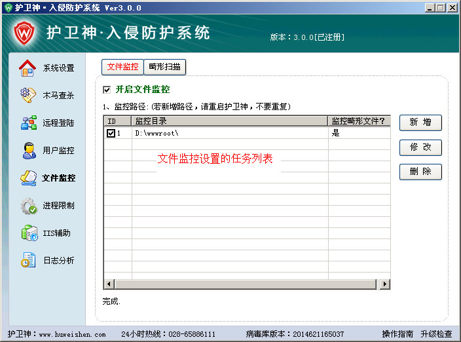Click the 版本：3.0.0[已注册] text
Image resolution: width=461 pixels, height=342 pixels.
point(307,37)
